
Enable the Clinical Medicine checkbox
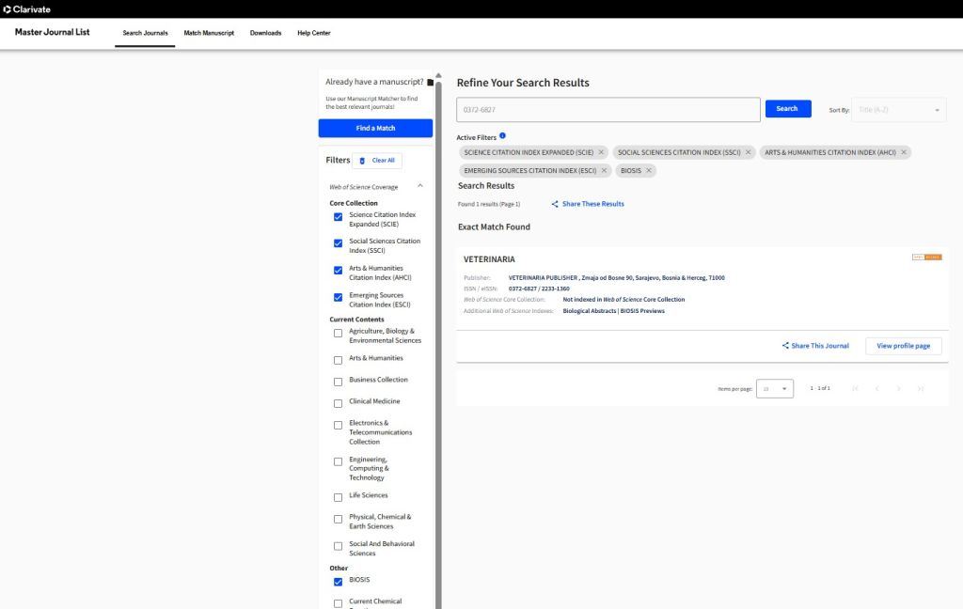(338, 402)
